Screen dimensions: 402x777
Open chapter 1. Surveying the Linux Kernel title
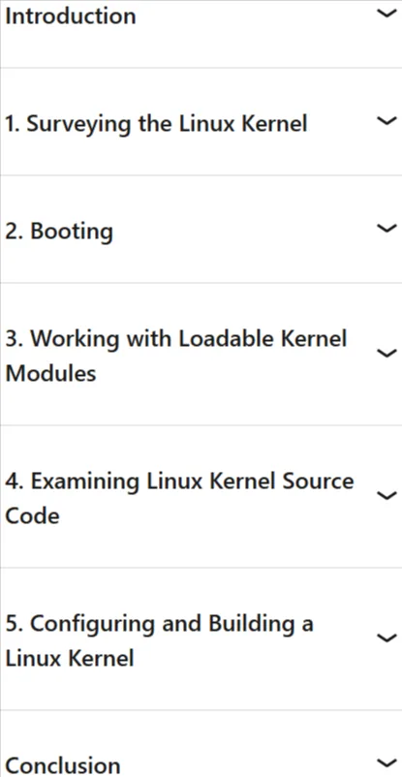[x=156, y=123]
